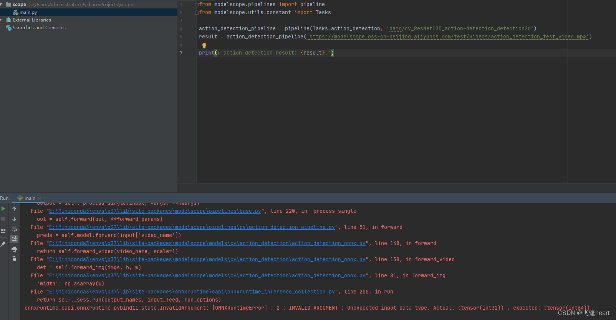The width and height of the screenshot is (616, 320).
Task: Select the scope project folder
Action: (x=19, y=5)
